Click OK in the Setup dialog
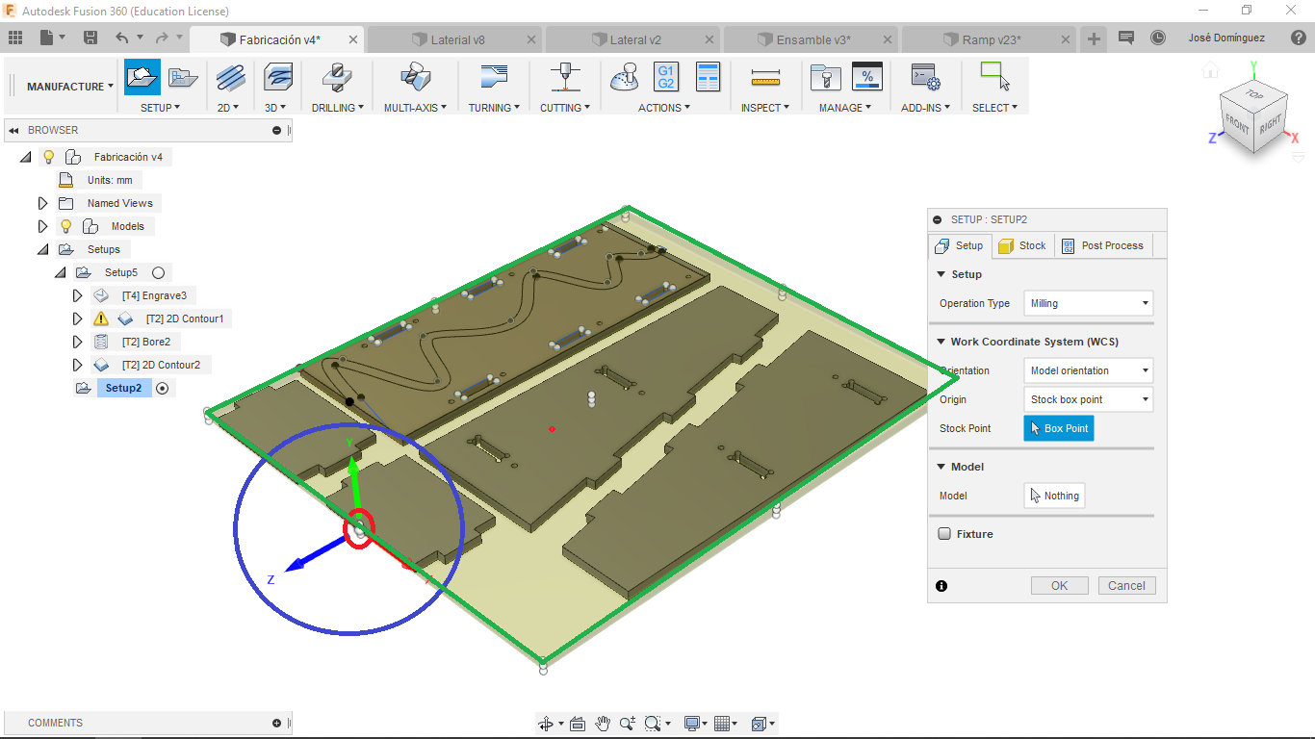Image resolution: width=1315 pixels, height=739 pixels. [1059, 586]
